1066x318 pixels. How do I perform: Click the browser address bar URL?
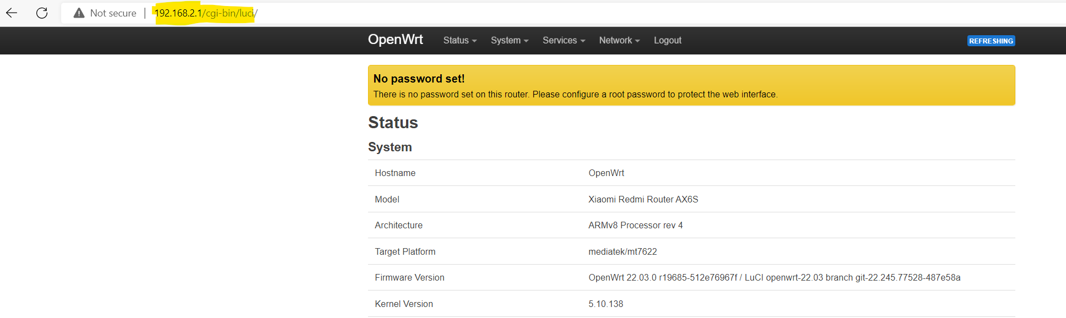[206, 13]
